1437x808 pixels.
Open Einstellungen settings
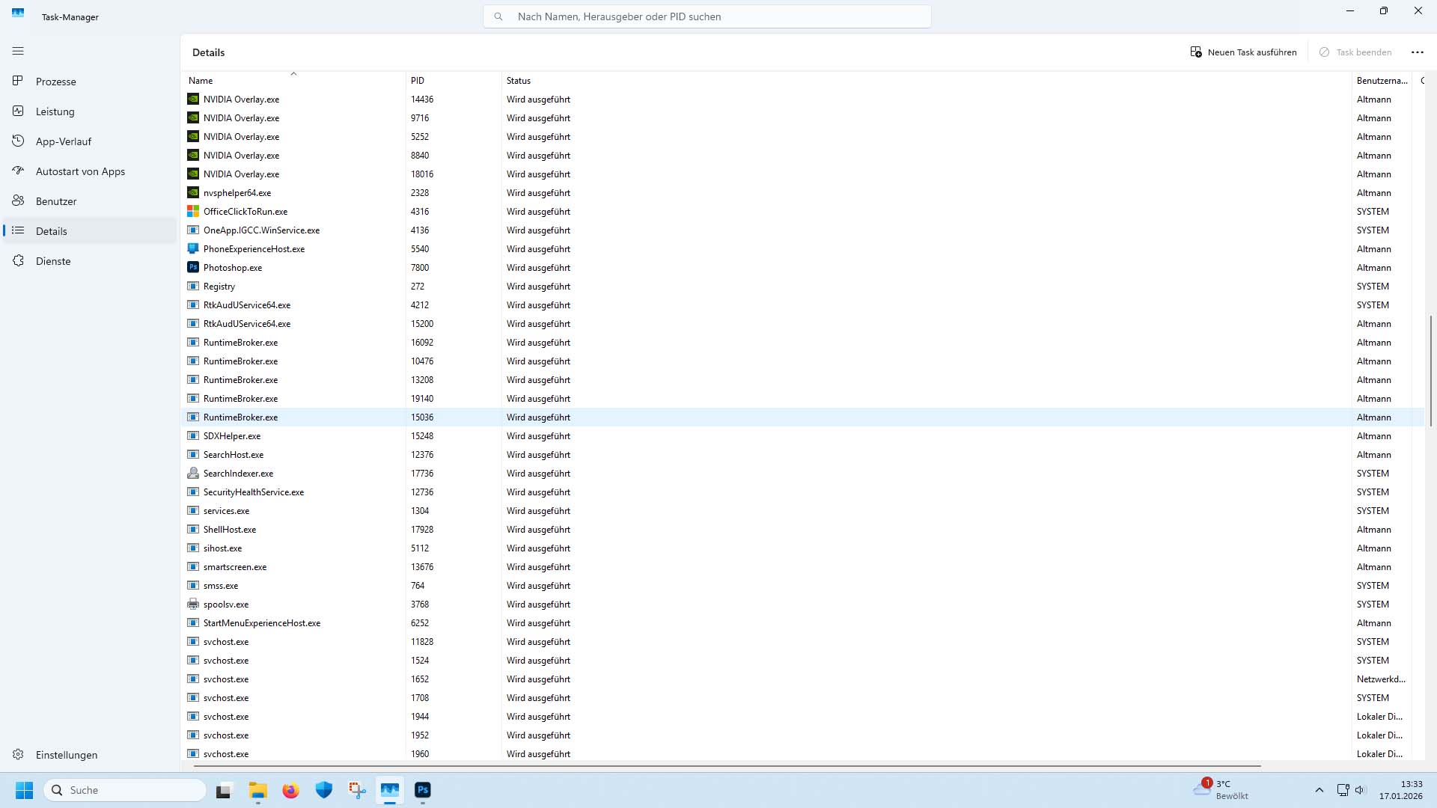(x=66, y=755)
